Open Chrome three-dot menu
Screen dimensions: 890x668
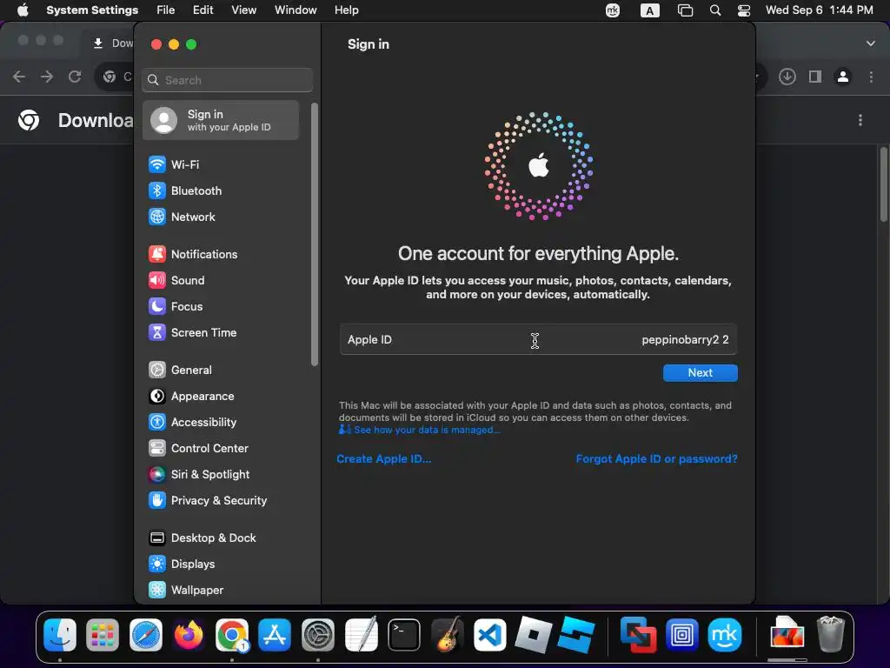tap(871, 77)
